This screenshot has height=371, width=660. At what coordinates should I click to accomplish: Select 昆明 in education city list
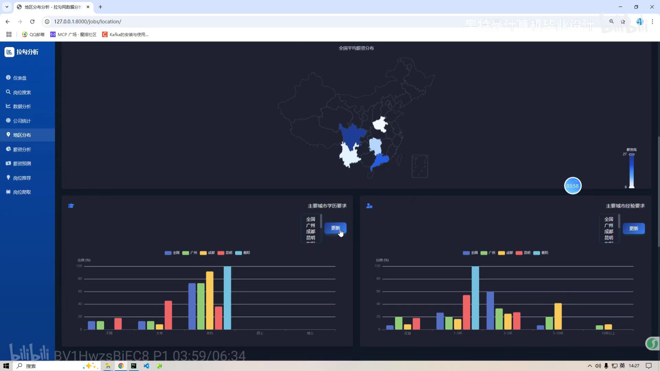click(310, 238)
